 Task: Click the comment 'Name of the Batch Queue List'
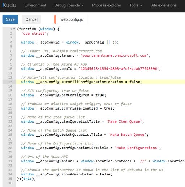pyautogui.click(x=54, y=130)
